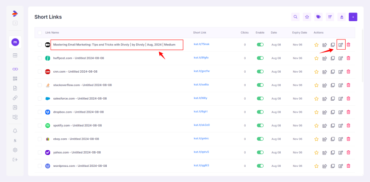This screenshot has height=182, width=370.
Task: Open notifications bell in sidebar
Action: (15, 131)
